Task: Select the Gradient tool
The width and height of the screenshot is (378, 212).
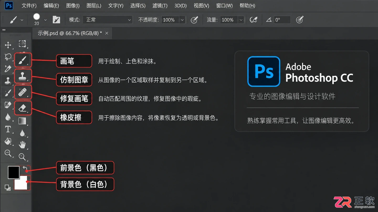Action: (x=22, y=121)
